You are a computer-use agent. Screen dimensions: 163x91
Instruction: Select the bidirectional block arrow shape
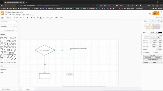11,56
